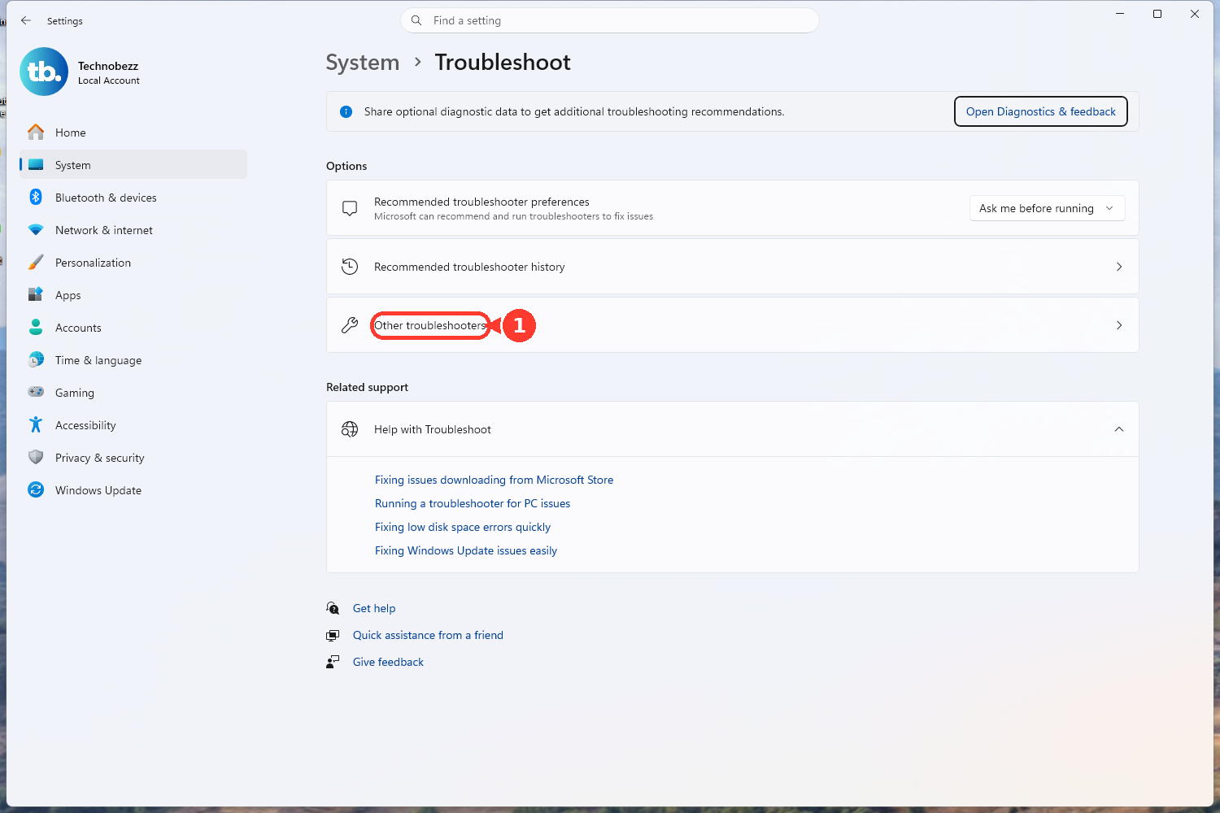The image size is (1220, 813).
Task: Open Network & internet settings
Action: point(133,229)
